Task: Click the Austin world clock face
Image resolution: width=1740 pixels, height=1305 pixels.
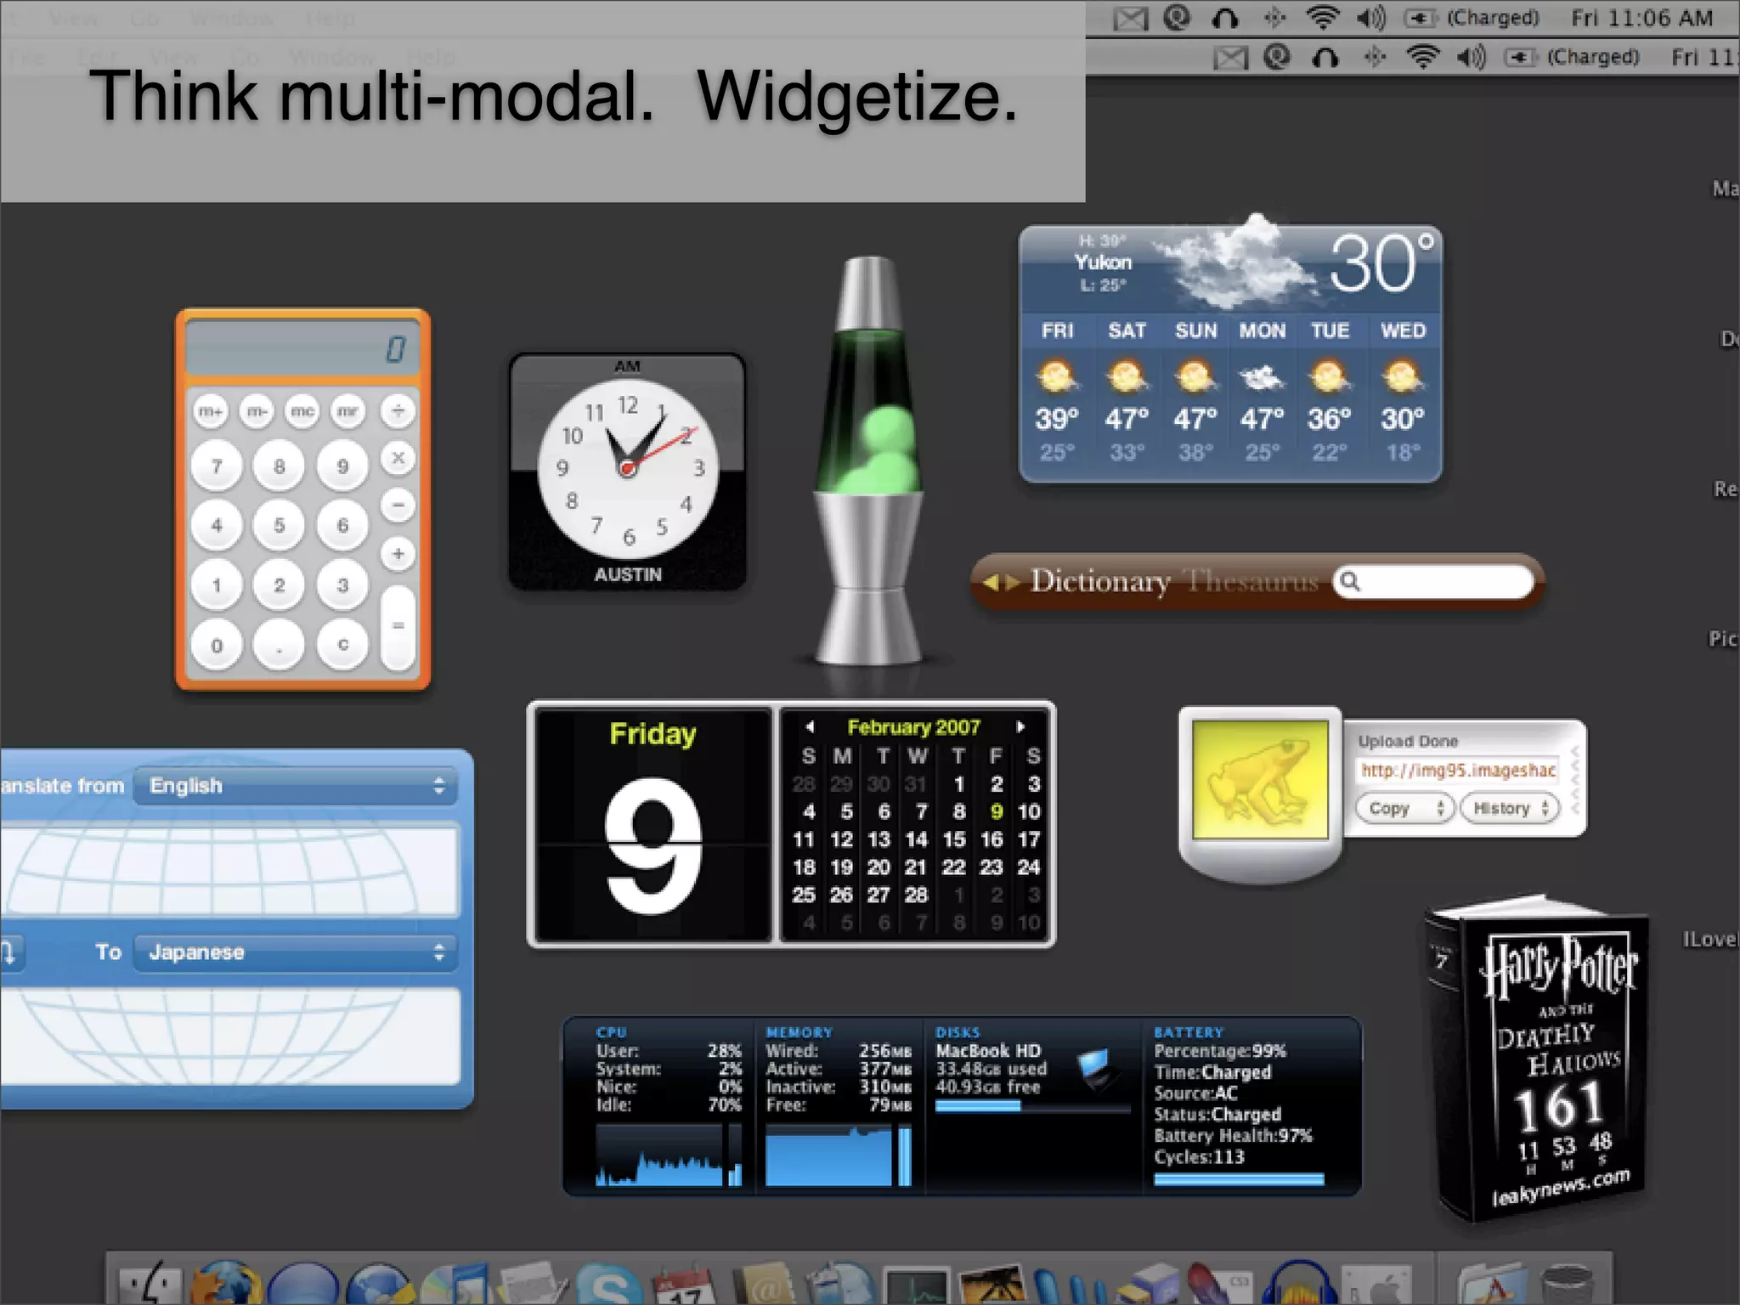Action: [628, 468]
